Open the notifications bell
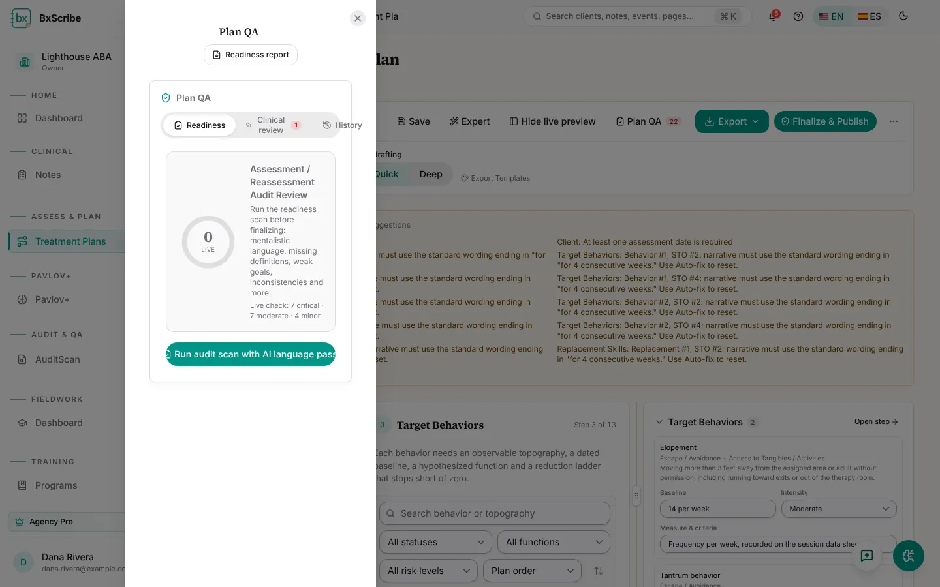940x587 pixels. (773, 16)
